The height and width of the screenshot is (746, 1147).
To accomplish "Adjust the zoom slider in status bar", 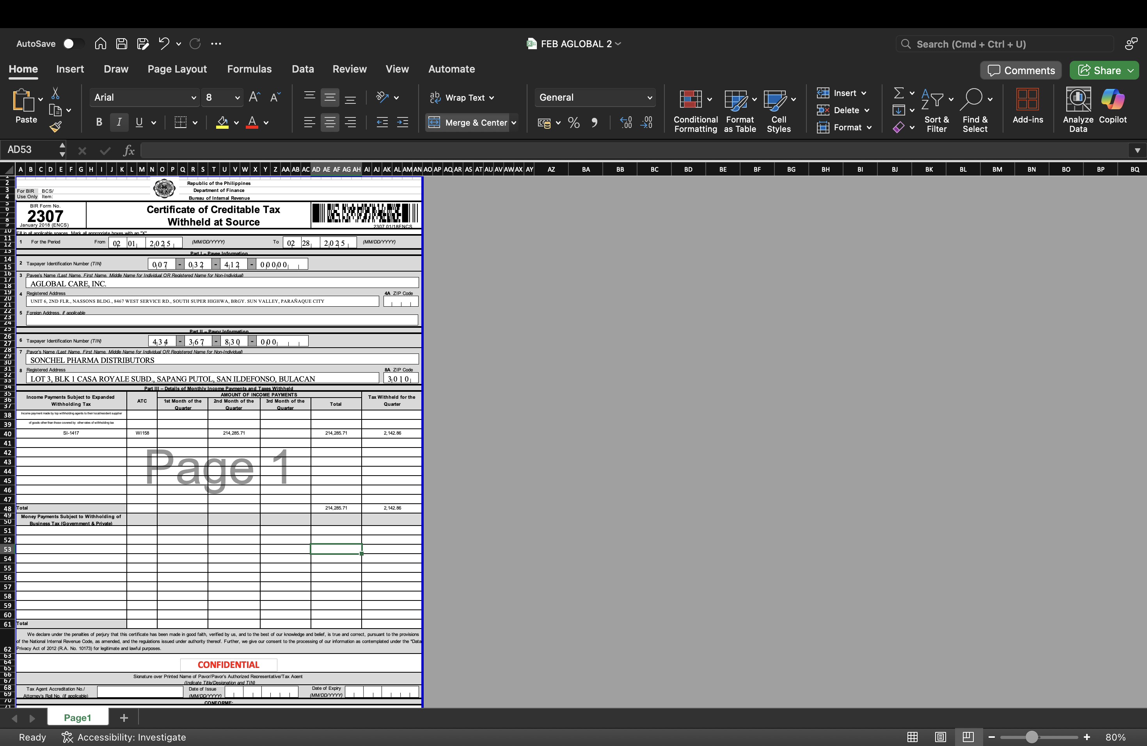I will (1032, 737).
